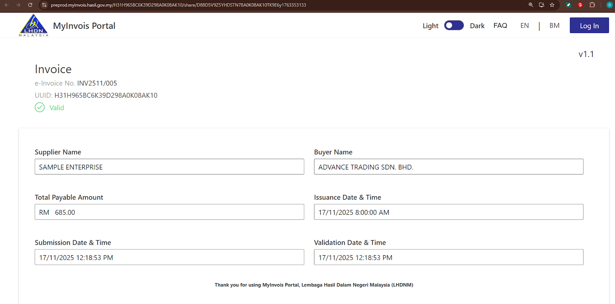The height and width of the screenshot is (304, 615).
Task: Go forward using the browser forward arrow
Action: 18,5
